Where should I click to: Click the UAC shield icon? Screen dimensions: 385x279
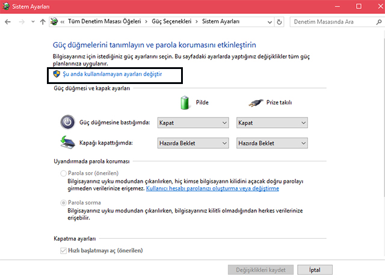(x=57, y=74)
